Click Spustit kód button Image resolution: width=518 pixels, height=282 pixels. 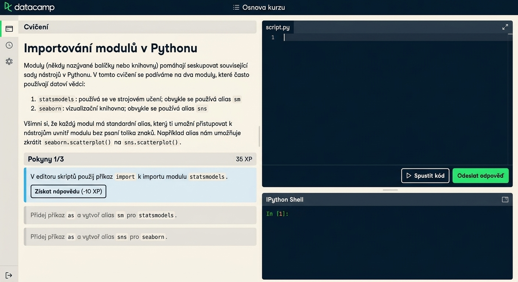point(425,176)
